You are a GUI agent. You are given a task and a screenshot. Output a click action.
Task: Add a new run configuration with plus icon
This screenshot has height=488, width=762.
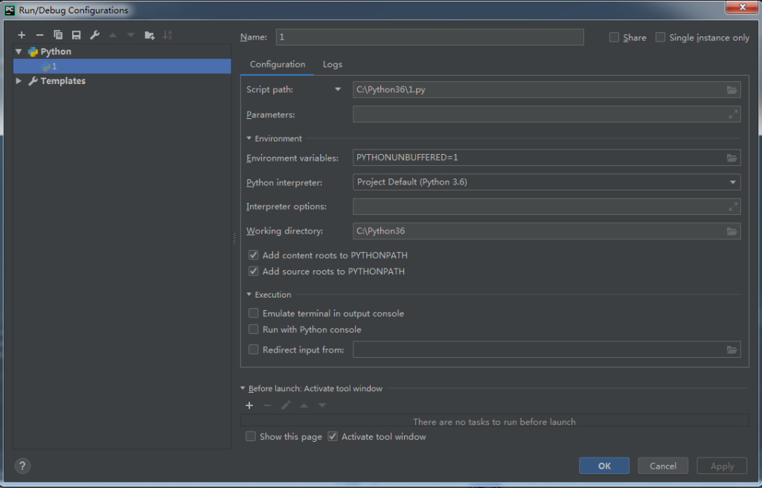point(21,34)
